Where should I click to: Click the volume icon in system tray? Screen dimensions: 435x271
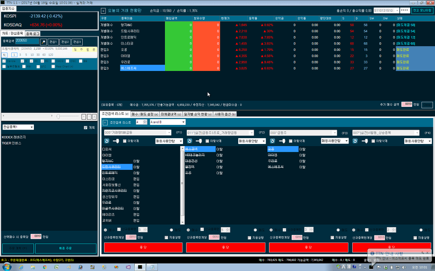pos(404,267)
